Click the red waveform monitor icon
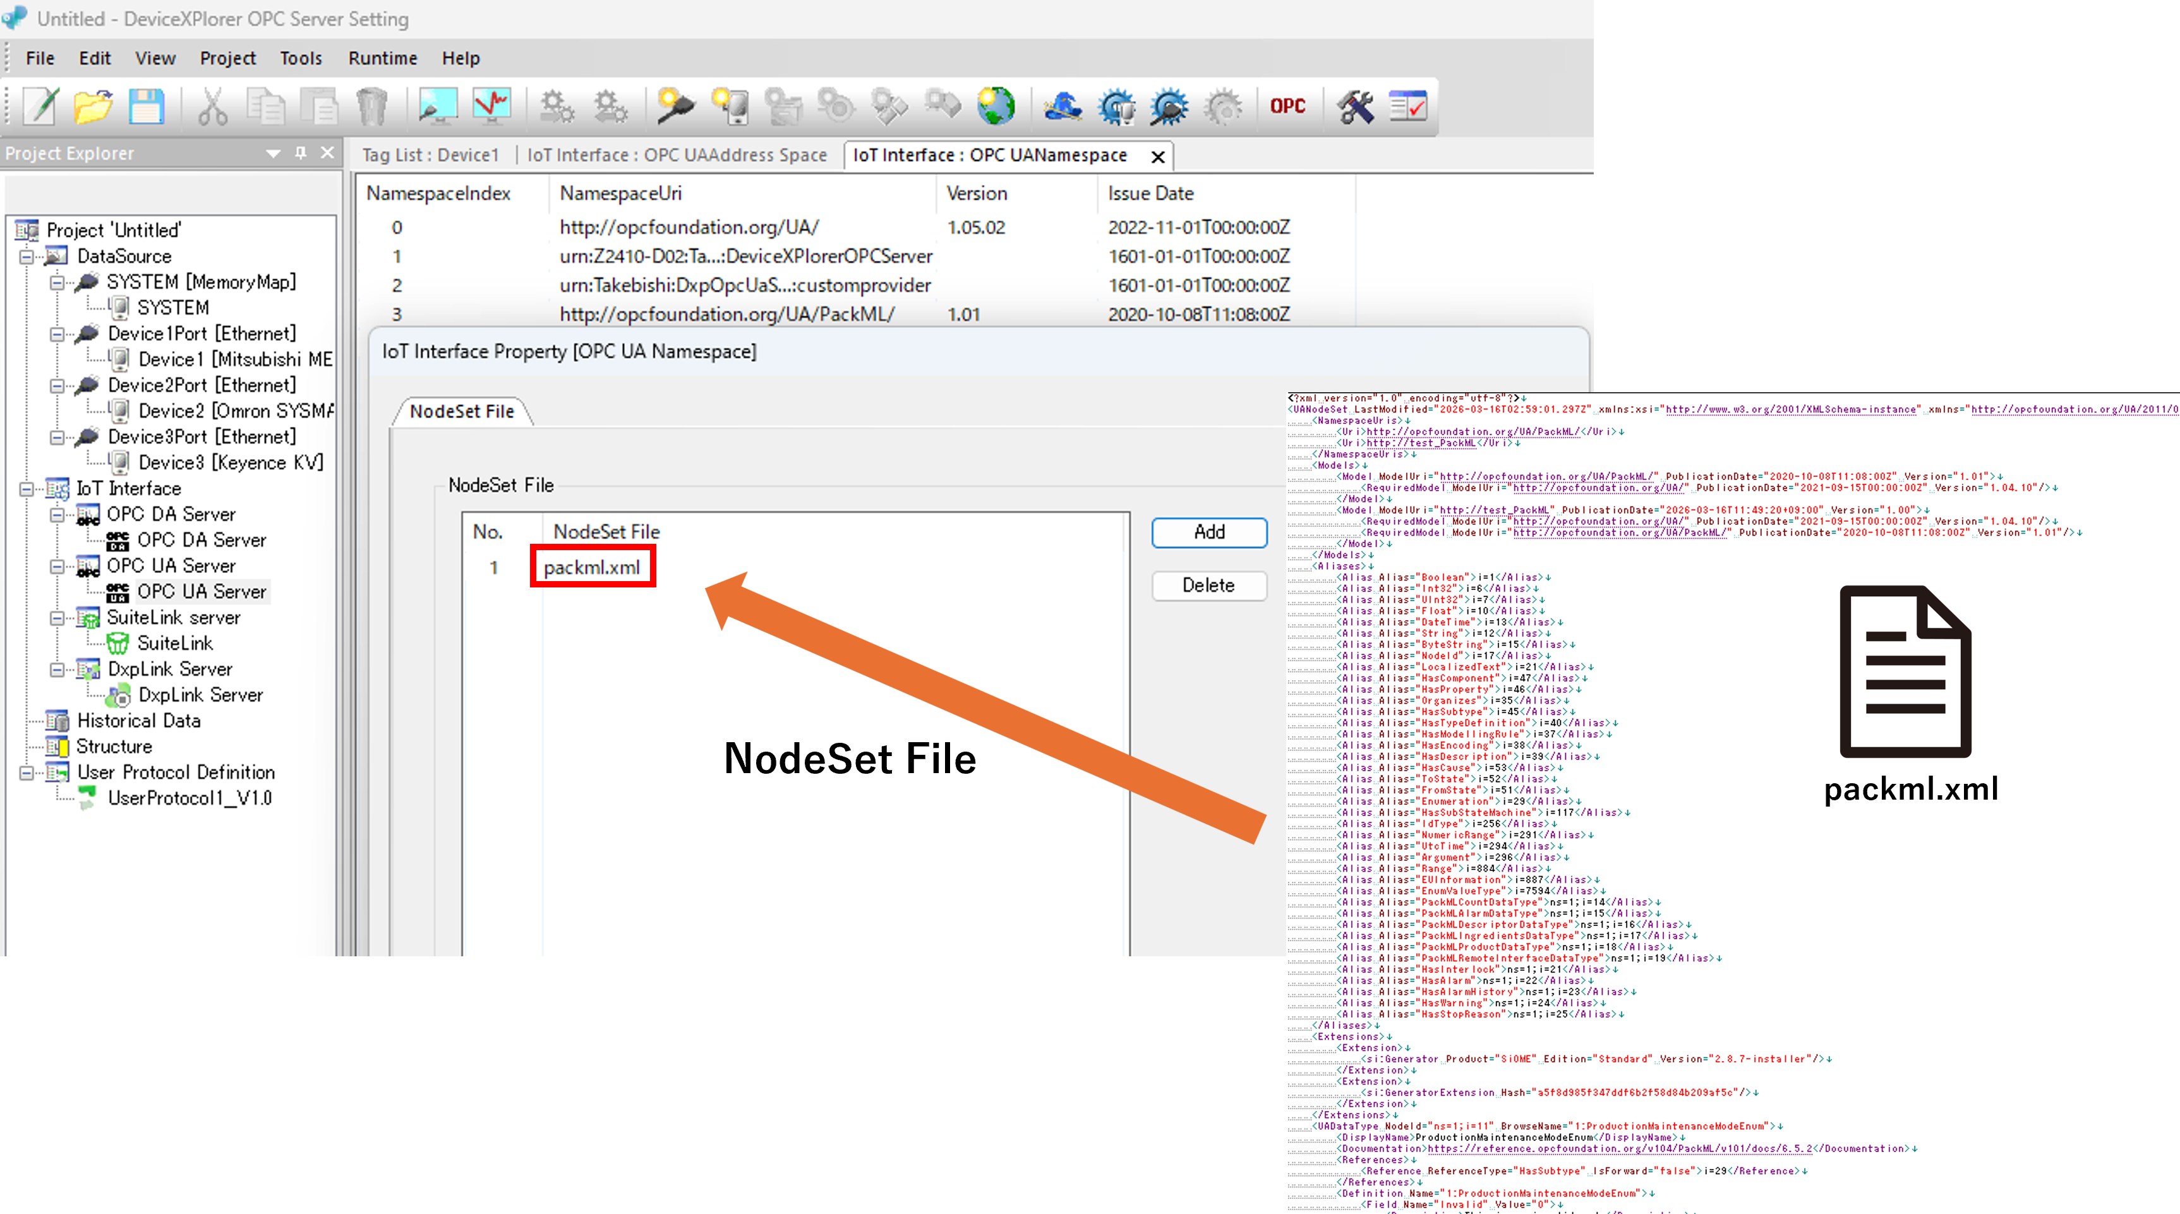The height and width of the screenshot is (1214, 2180). (491, 107)
